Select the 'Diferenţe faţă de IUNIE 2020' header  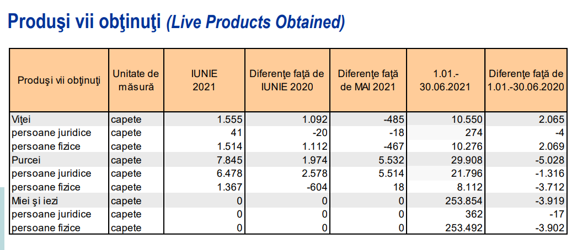pos(287,80)
